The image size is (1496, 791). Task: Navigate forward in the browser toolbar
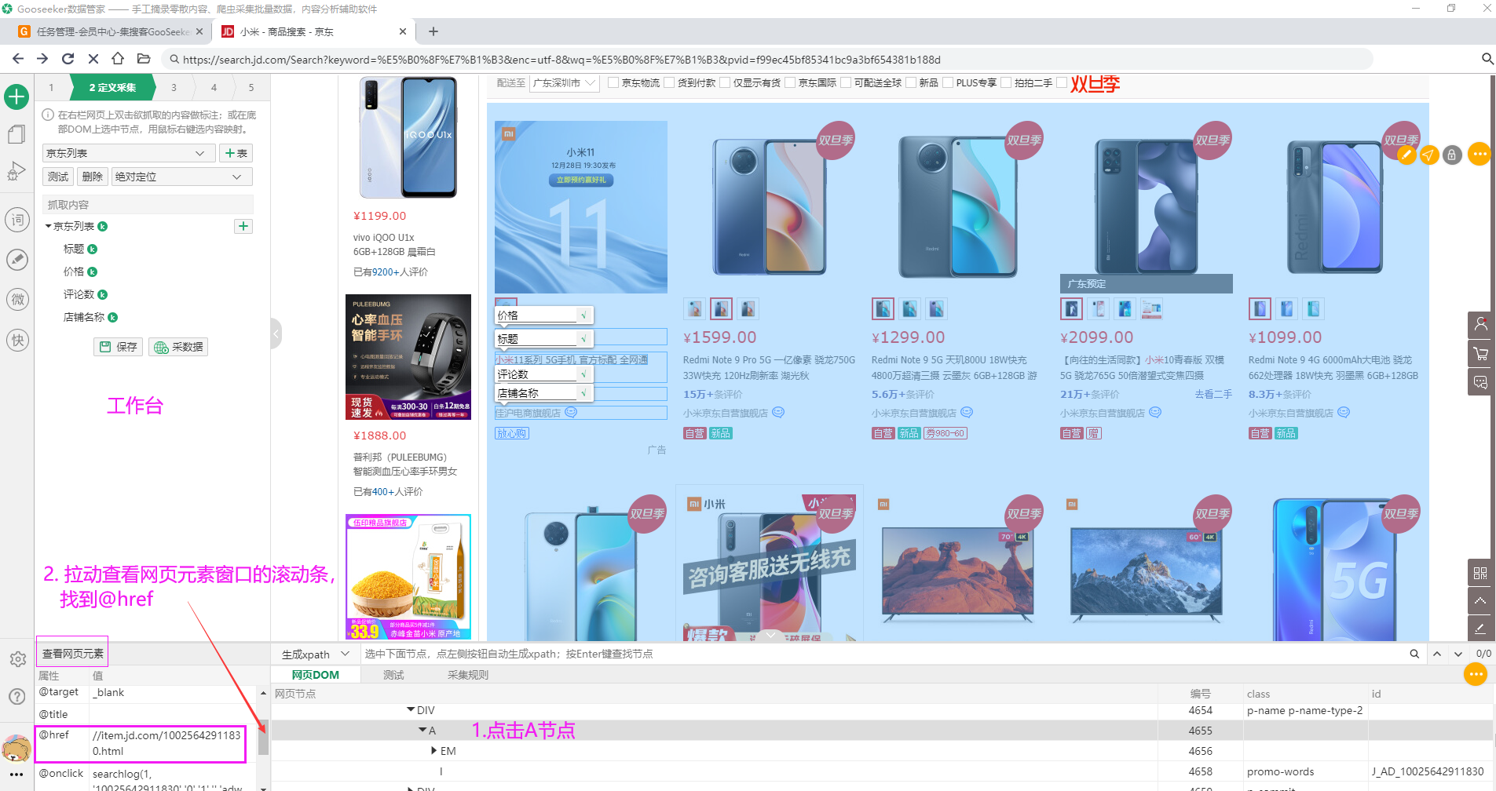[42, 59]
